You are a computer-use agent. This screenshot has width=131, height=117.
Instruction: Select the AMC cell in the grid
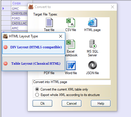pos(19,28)
